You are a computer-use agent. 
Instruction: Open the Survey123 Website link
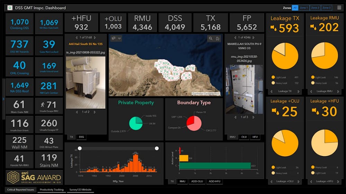(80, 190)
